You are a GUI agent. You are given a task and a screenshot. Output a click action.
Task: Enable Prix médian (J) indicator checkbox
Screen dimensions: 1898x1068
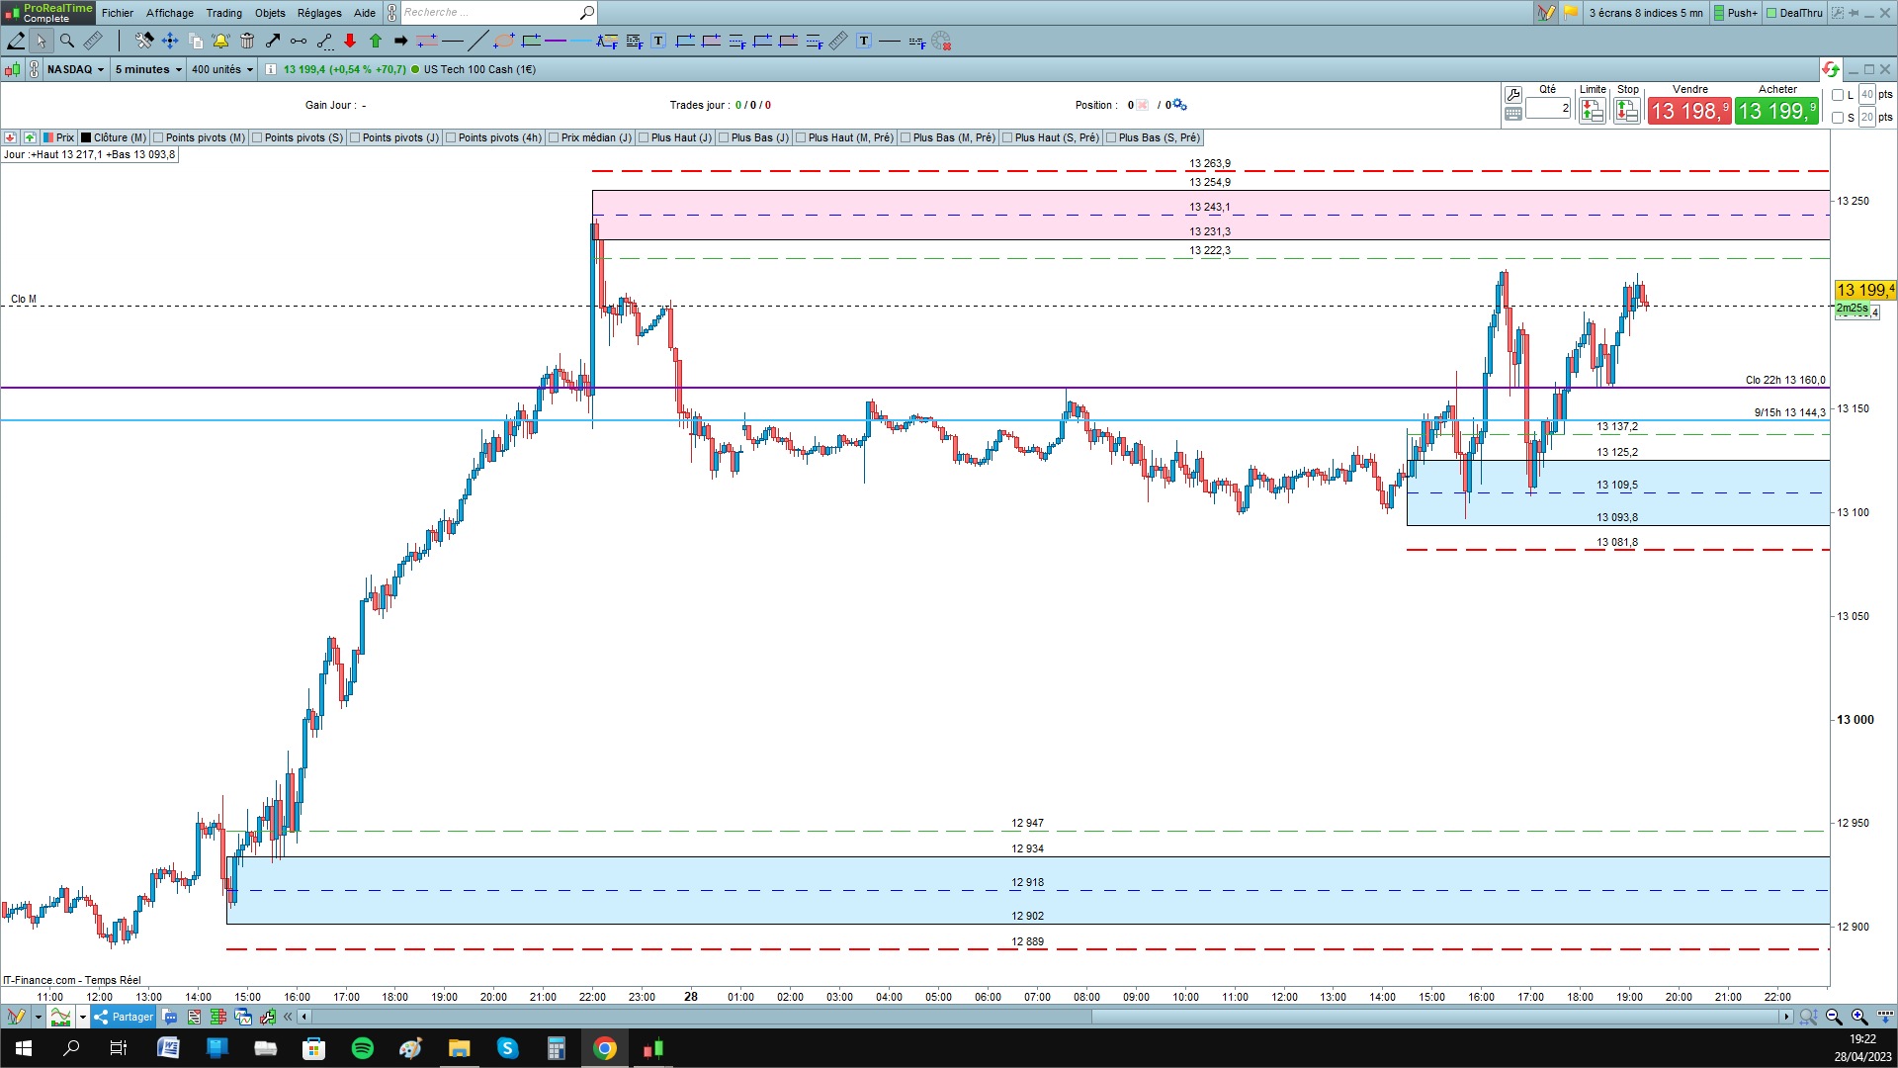click(554, 137)
